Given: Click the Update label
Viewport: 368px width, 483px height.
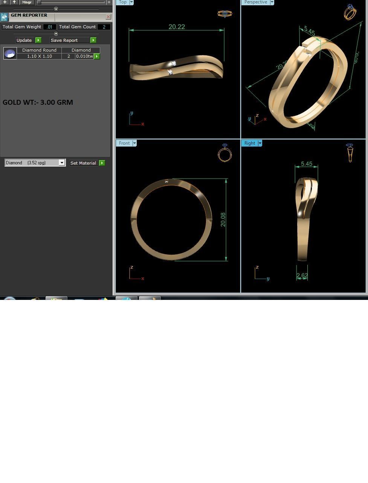Looking at the screenshot, I should [x=24, y=40].
